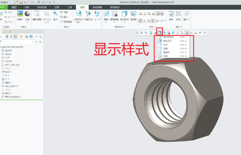Switch to the Analysis (分析) tab
Screen dimensions: 241x155
coord(27,7)
